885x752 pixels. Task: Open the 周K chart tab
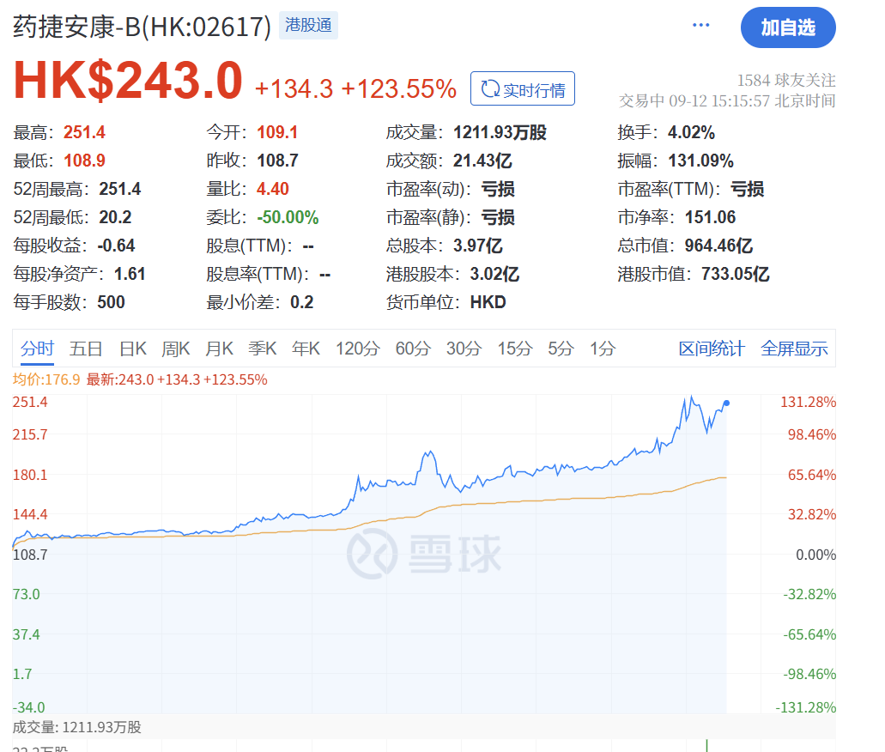pyautogui.click(x=175, y=349)
